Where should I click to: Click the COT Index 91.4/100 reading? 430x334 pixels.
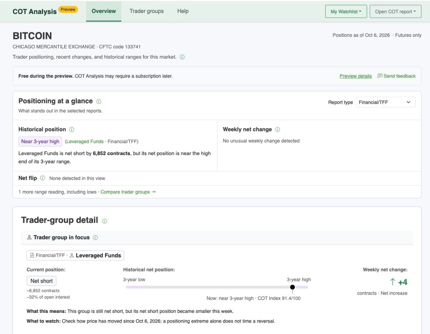point(279,298)
